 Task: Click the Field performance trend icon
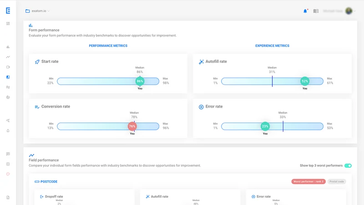coord(31,155)
